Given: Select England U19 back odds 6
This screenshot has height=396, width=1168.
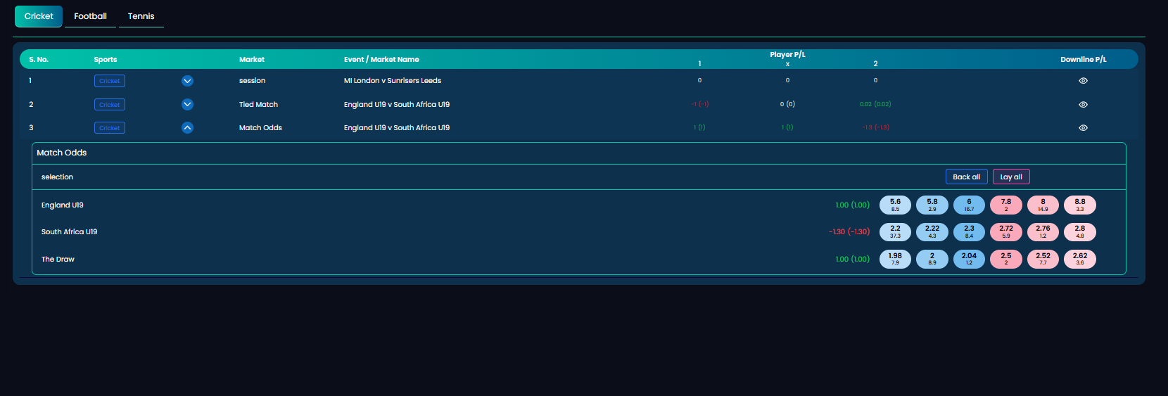Looking at the screenshot, I should point(969,205).
